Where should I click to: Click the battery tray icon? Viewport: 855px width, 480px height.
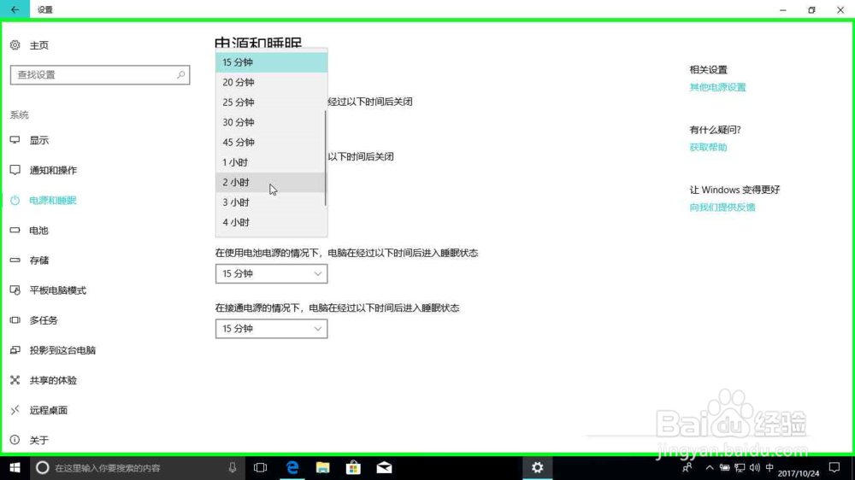(725, 468)
